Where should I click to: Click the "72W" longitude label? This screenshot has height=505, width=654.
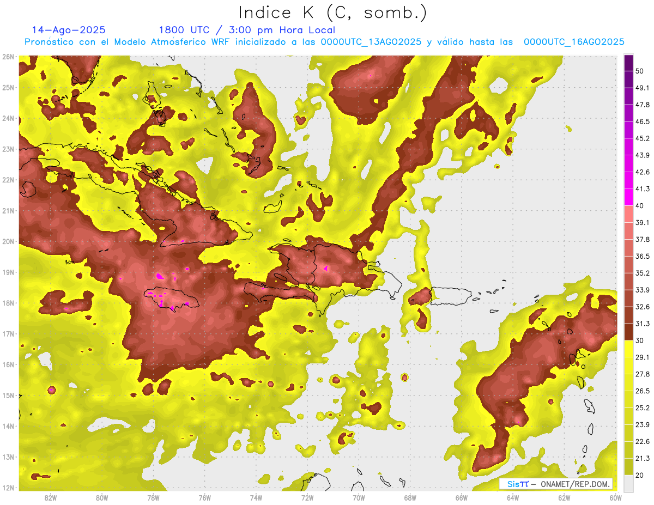(x=307, y=497)
